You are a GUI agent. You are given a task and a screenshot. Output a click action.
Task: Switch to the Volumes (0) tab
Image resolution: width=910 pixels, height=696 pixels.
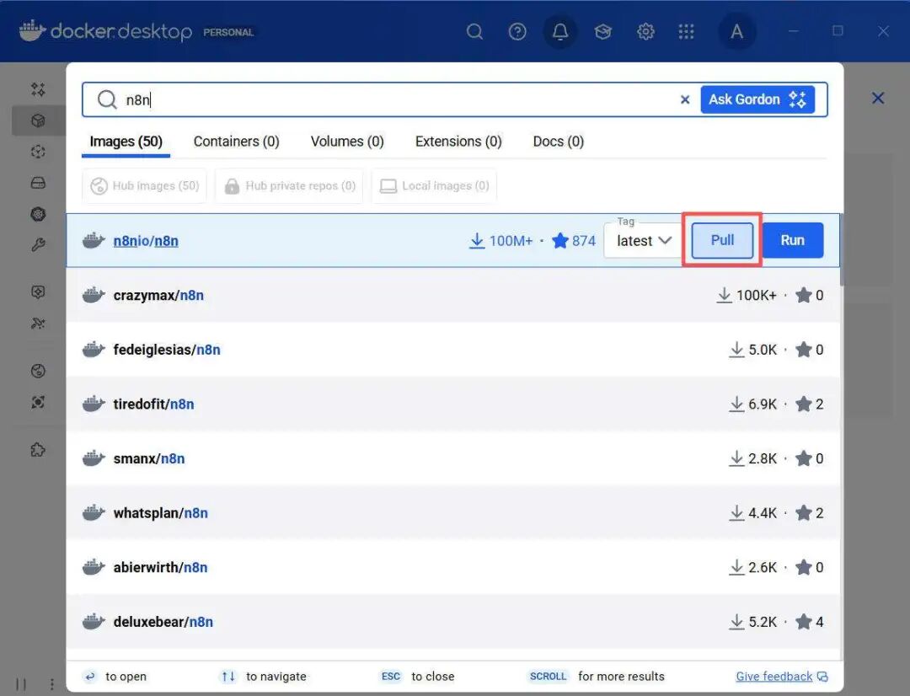(x=347, y=142)
